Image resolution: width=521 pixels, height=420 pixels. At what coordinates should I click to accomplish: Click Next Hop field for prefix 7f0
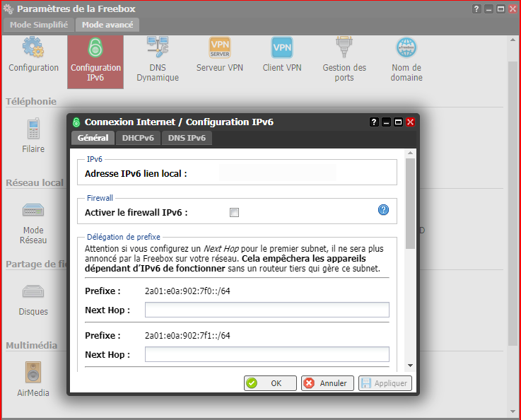(267, 310)
